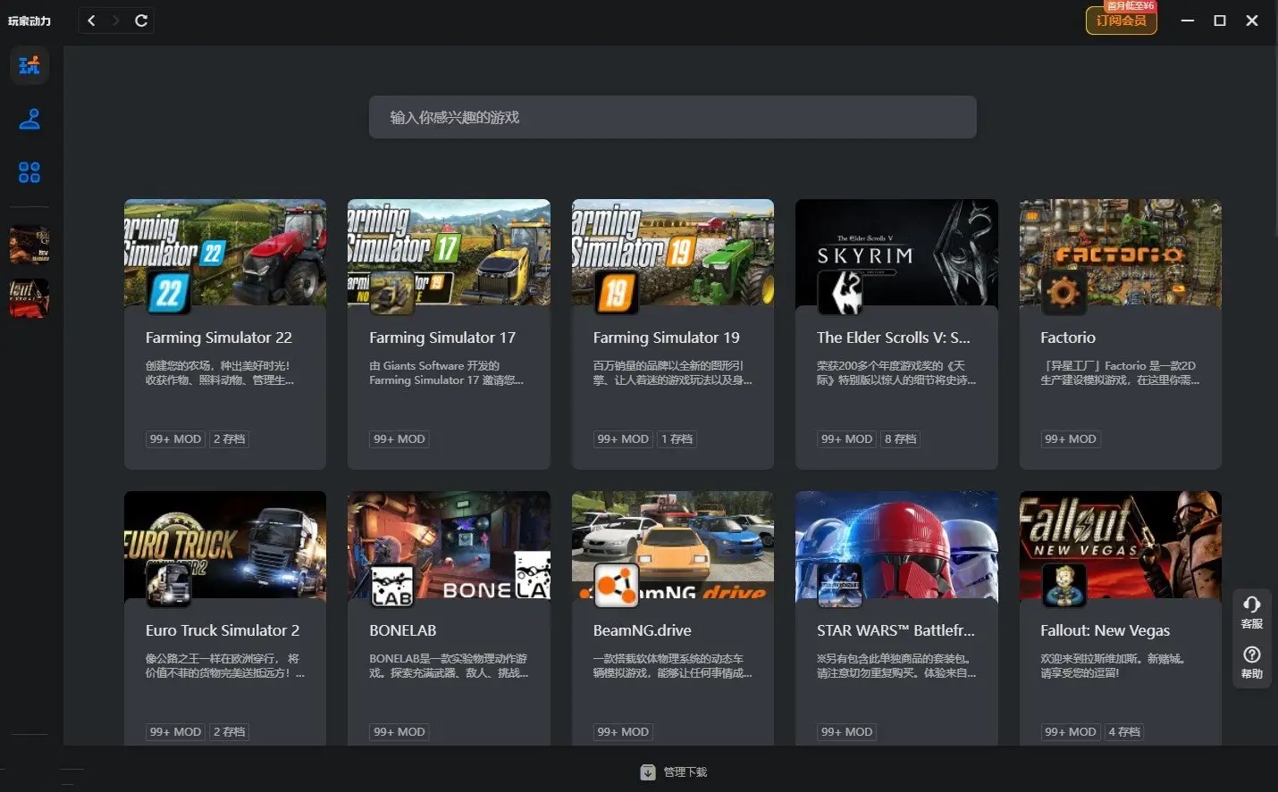
Task: Open the Factorio title
Action: pyautogui.click(x=1068, y=338)
